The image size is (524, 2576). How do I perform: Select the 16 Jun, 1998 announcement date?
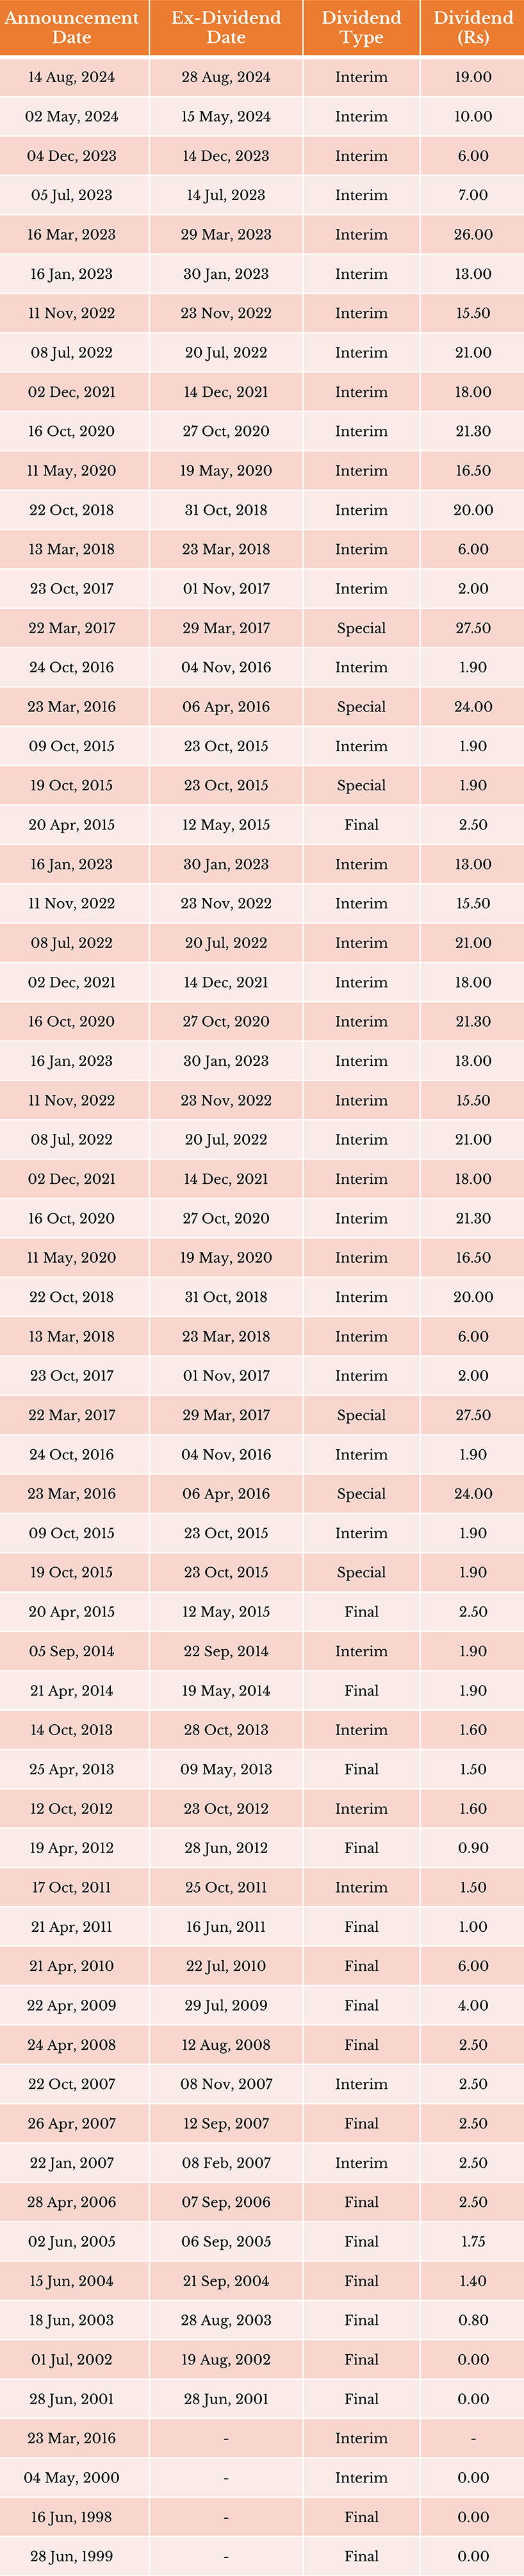[x=72, y=2517]
